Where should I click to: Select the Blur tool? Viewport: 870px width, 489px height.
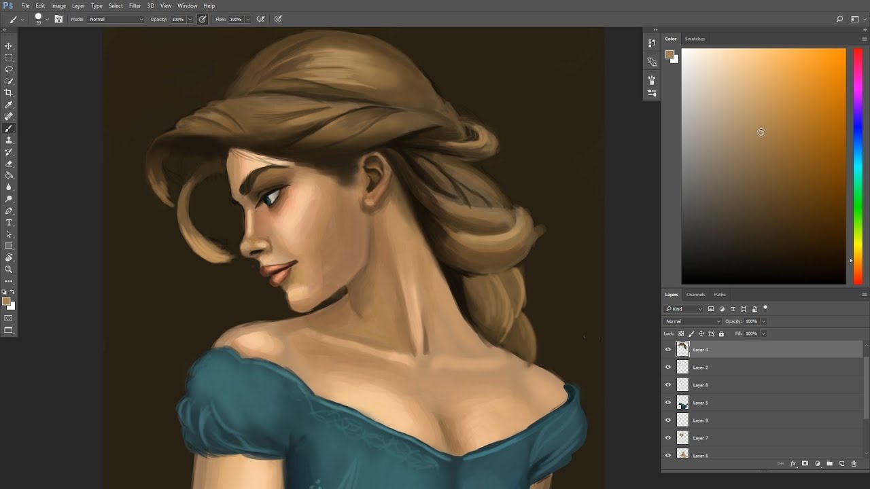point(9,187)
